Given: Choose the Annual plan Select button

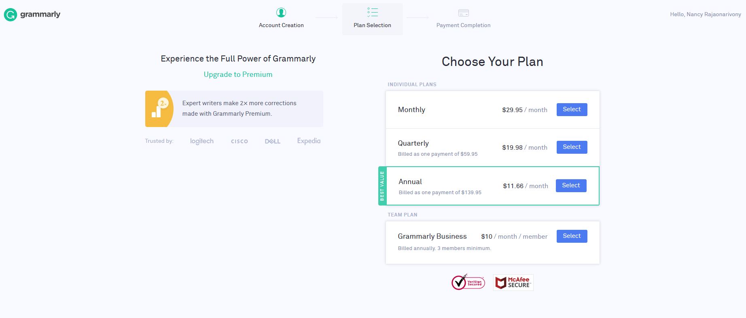Looking at the screenshot, I should (571, 186).
